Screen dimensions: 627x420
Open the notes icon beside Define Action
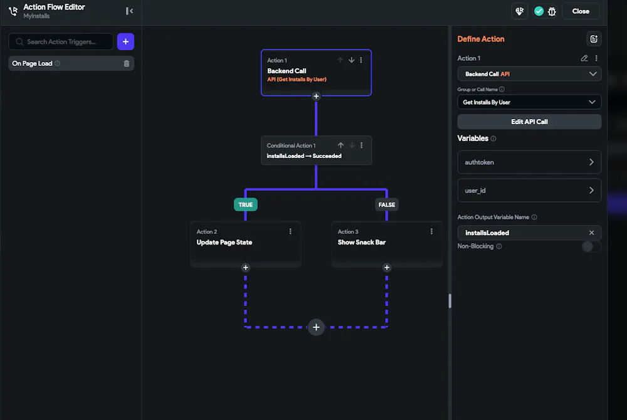[593, 39]
